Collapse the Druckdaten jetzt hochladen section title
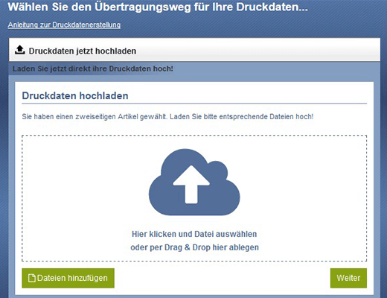 [83, 51]
